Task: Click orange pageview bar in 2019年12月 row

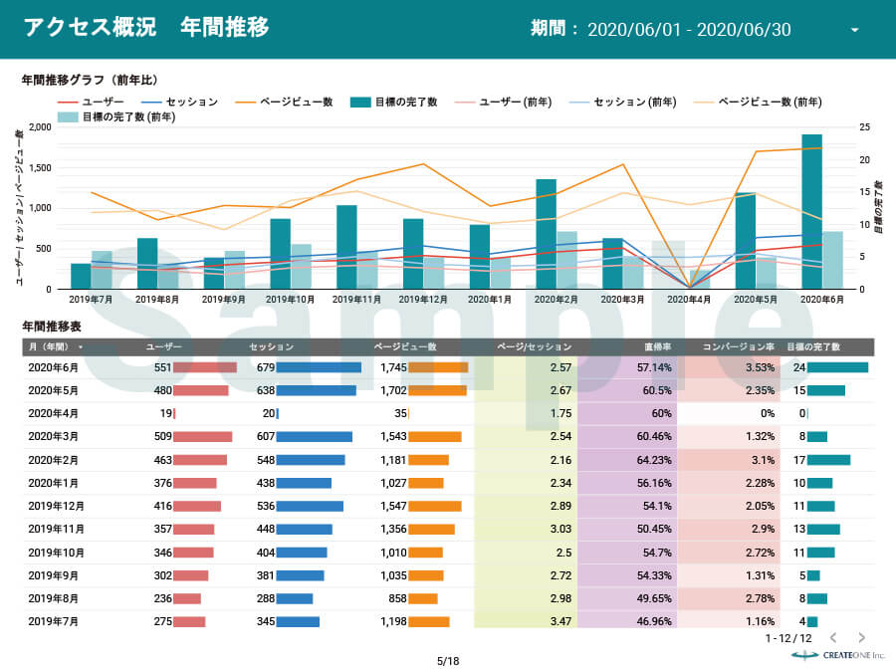Action: pyautogui.click(x=434, y=506)
